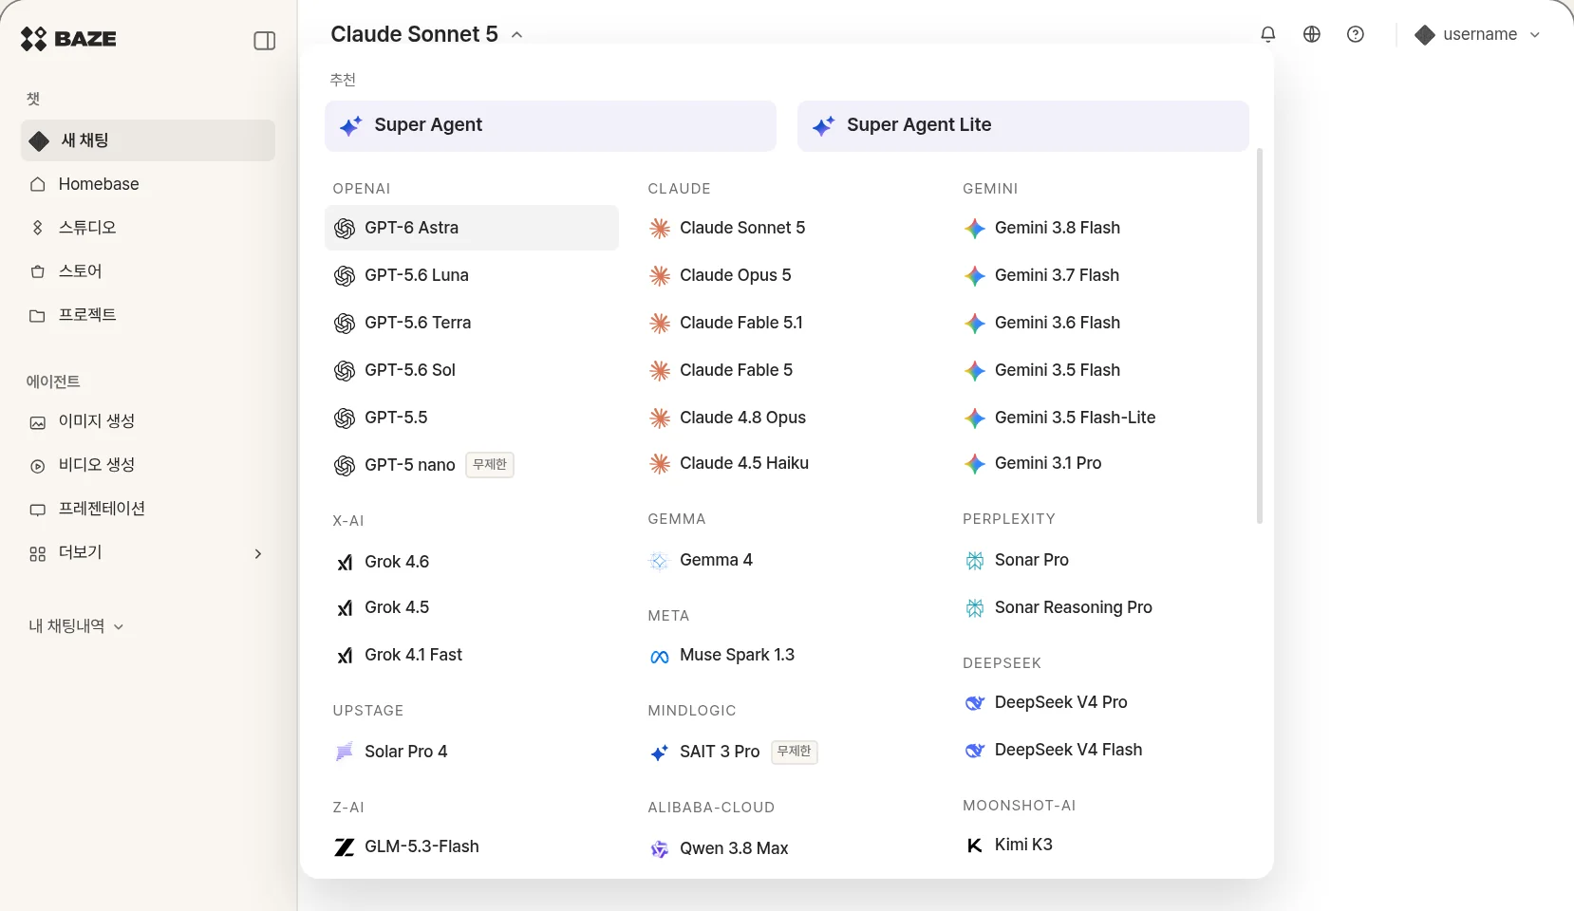
Task: Click the Super Agent sparkle icon
Action: [351, 125]
